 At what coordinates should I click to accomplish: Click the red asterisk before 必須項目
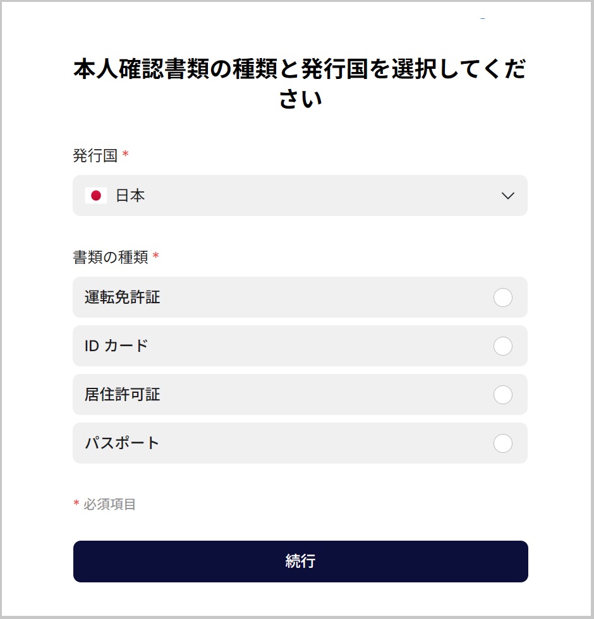tap(76, 503)
